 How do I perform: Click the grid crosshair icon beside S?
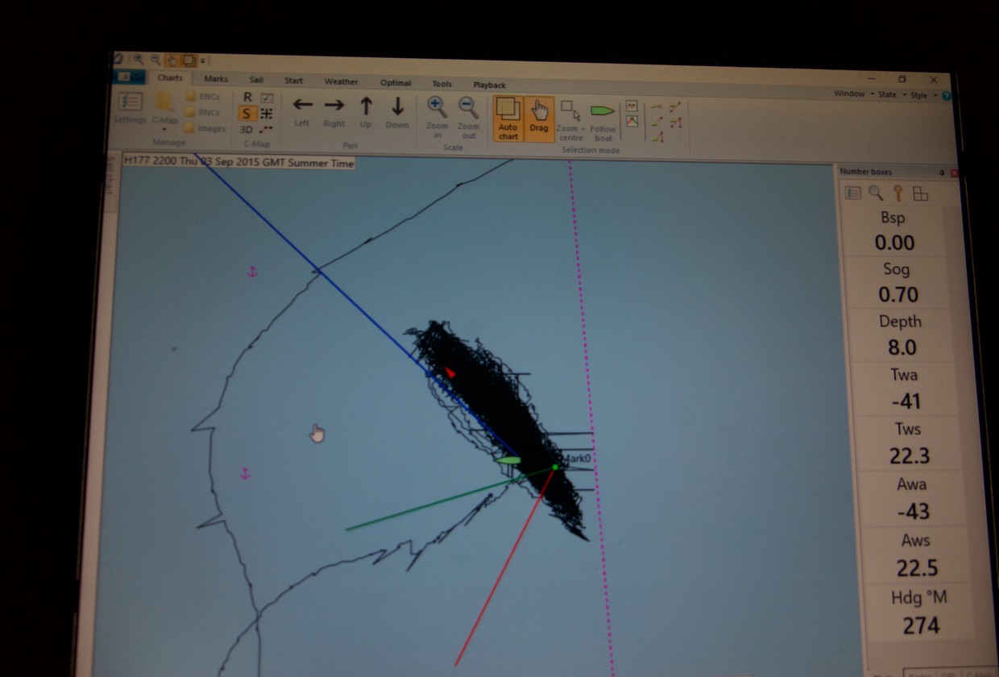point(266,114)
